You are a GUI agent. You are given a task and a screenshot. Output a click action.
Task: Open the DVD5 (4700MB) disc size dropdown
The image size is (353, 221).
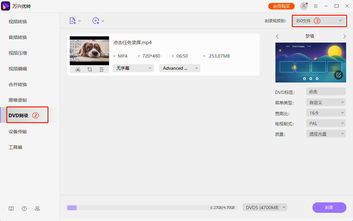[x=265, y=207]
